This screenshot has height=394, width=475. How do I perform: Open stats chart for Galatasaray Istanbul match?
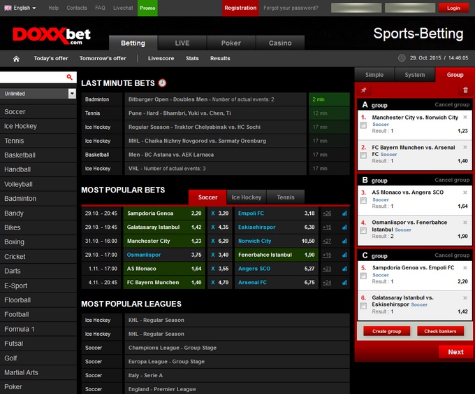(x=344, y=227)
